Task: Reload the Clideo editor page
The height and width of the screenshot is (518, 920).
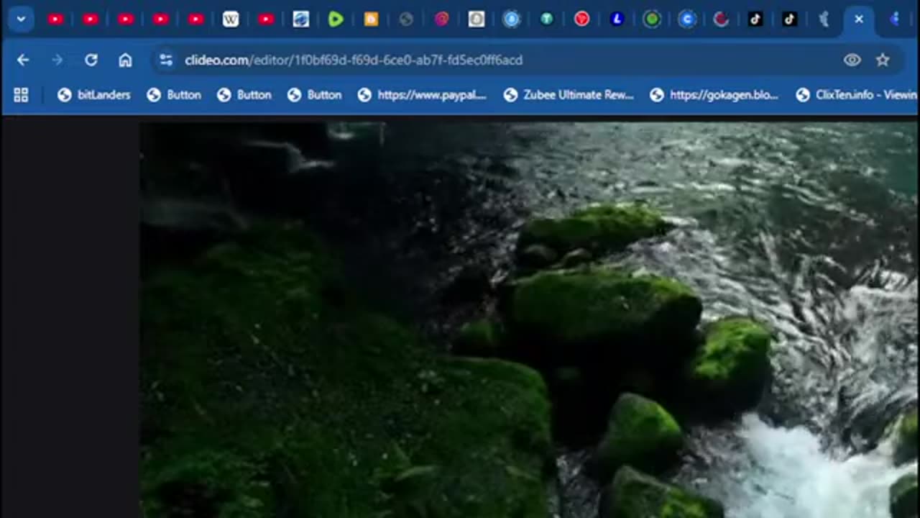Action: [x=91, y=60]
